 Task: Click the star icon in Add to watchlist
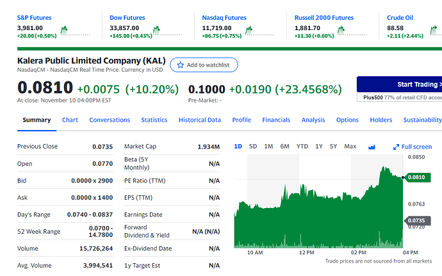pyautogui.click(x=181, y=65)
